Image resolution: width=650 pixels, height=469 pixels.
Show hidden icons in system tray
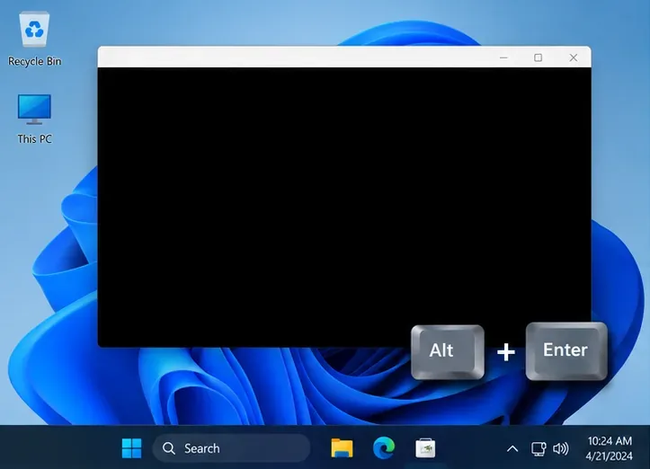512,448
